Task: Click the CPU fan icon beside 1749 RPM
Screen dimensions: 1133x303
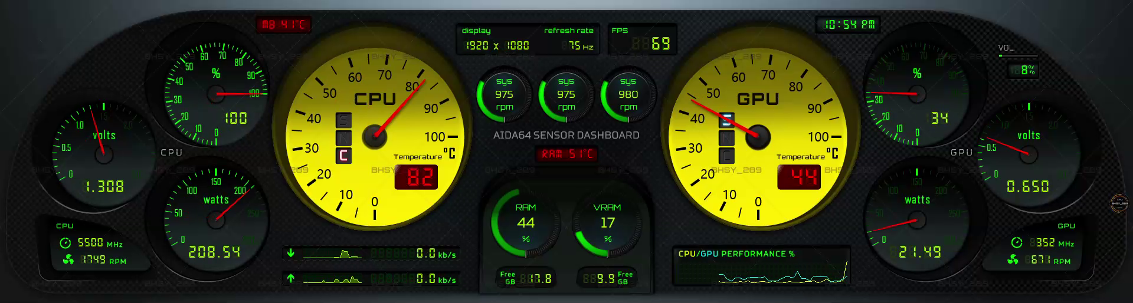Action: 68,259
